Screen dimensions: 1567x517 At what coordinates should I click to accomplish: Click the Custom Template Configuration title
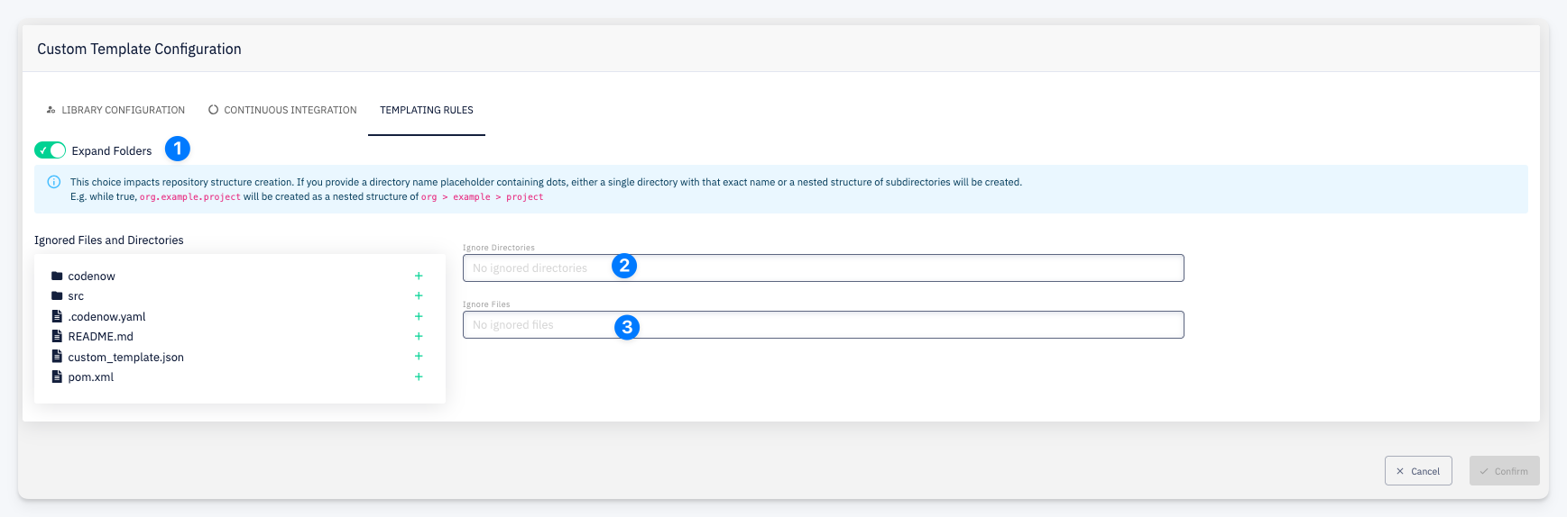[x=139, y=49]
